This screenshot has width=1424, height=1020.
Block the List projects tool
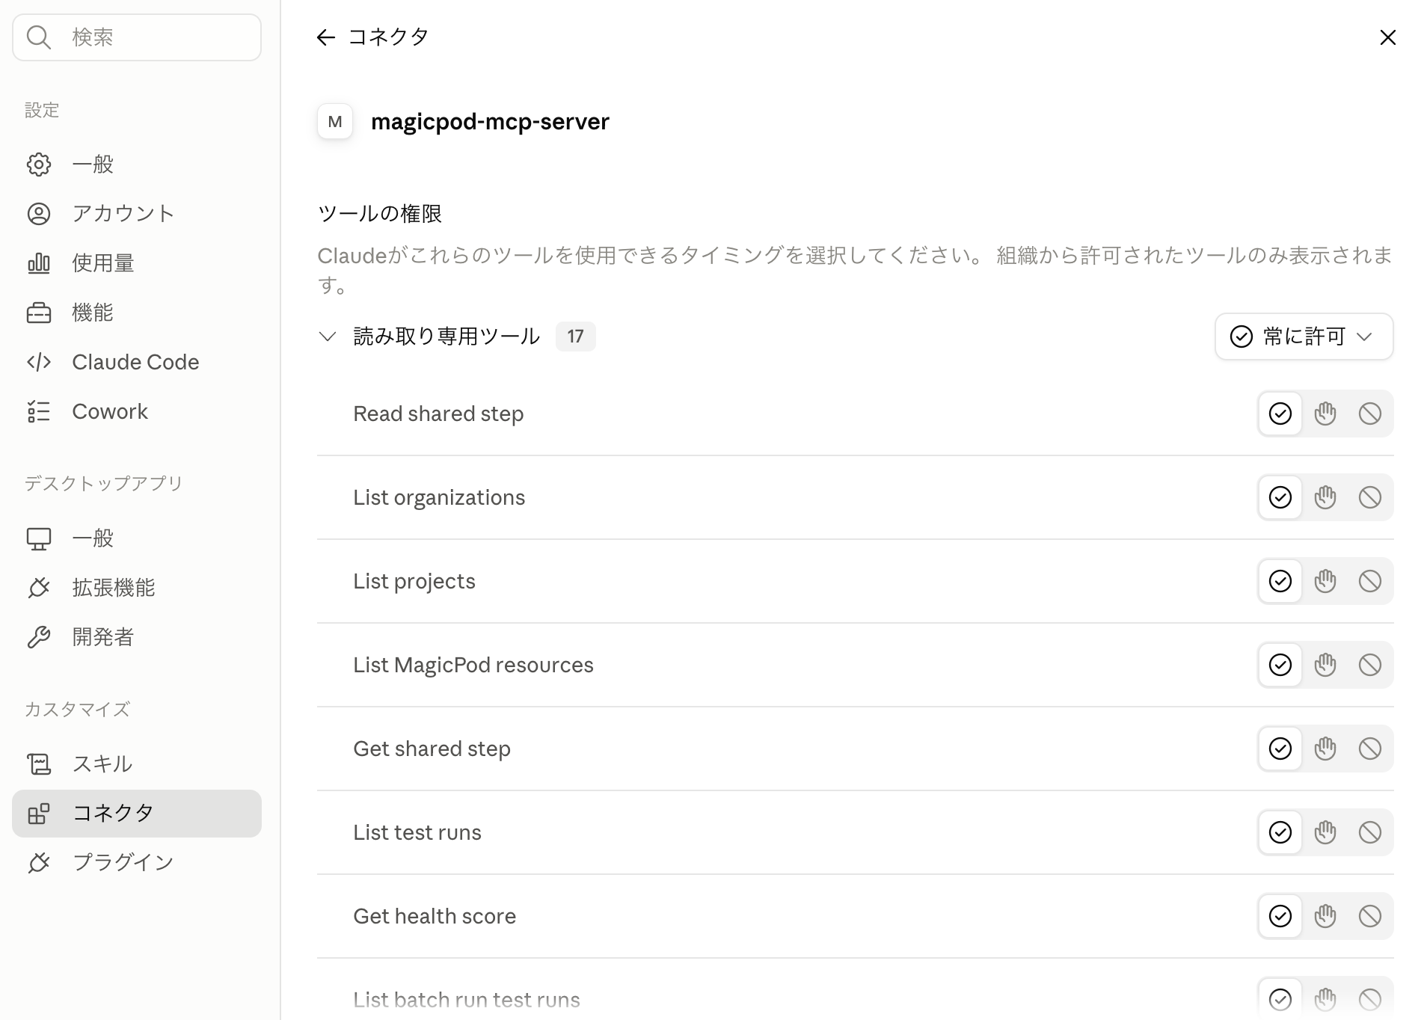click(1370, 581)
